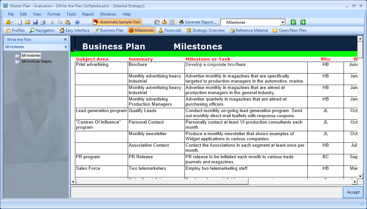This screenshot has height=209, width=367.
Task: Click the Who column header
Action: tap(325, 59)
